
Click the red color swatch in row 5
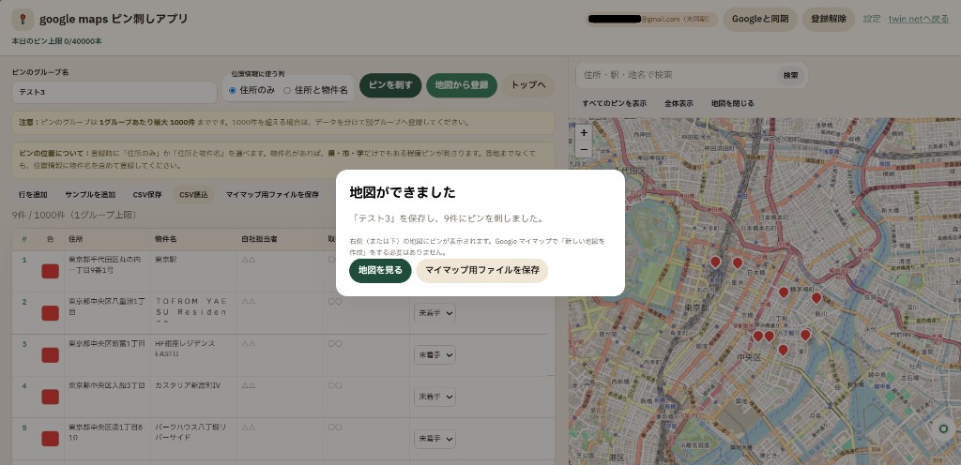point(51,439)
